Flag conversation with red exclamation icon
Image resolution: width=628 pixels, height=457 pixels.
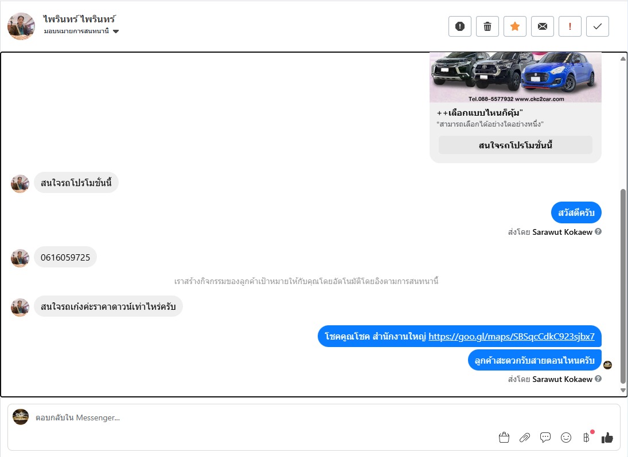[x=570, y=26]
